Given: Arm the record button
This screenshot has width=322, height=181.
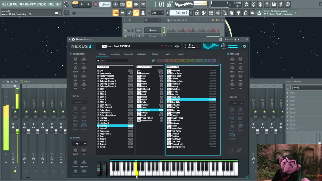Looking at the screenshot, I should (x=96, y=4).
